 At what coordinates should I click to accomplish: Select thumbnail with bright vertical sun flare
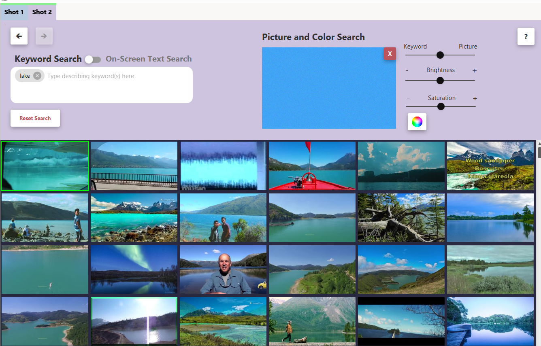[x=134, y=321]
